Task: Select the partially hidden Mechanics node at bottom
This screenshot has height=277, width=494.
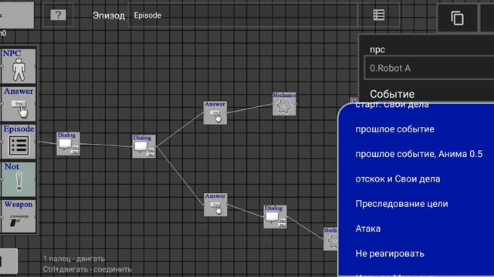Action: pyautogui.click(x=331, y=239)
